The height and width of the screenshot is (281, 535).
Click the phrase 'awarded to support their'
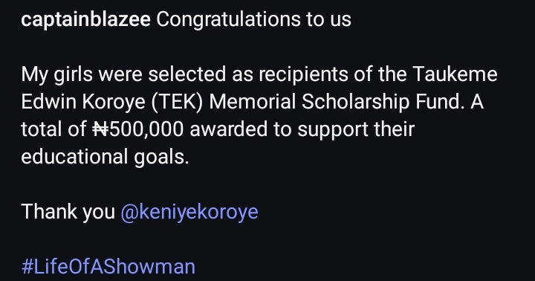pyautogui.click(x=302, y=130)
